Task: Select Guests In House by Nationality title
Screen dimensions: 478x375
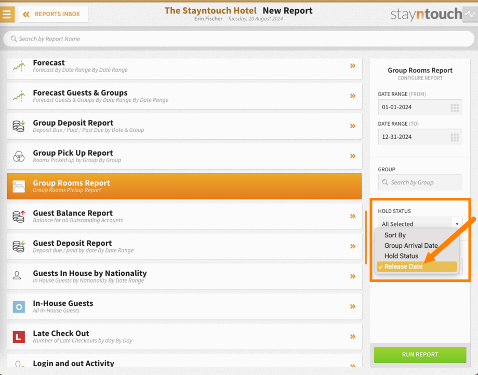Action: 90,273
